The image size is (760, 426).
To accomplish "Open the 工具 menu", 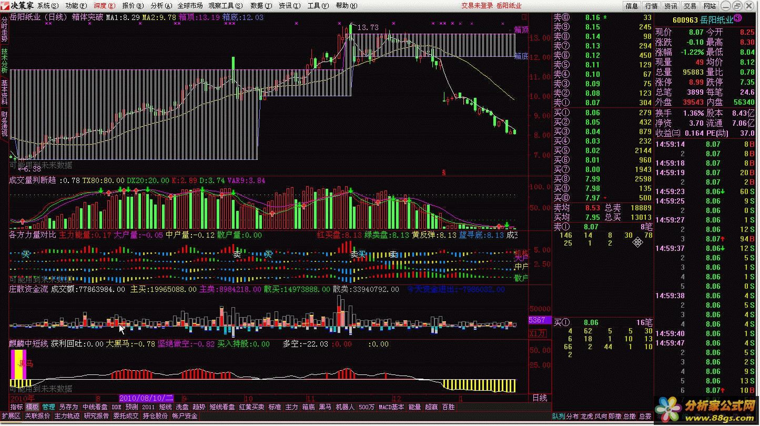I will (x=318, y=6).
